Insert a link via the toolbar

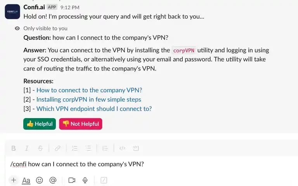[57, 148]
